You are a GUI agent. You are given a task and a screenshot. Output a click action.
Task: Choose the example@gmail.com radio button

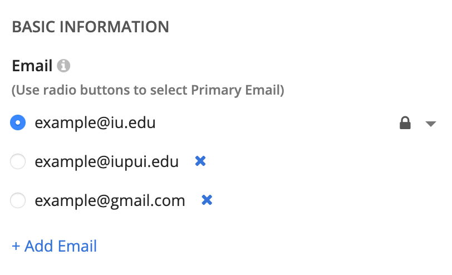[x=18, y=200]
